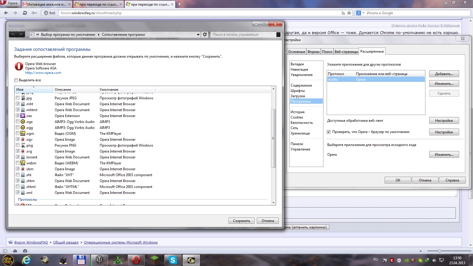
Task: Toggle the 'Выделить все' checkbox
Action: coord(16,80)
